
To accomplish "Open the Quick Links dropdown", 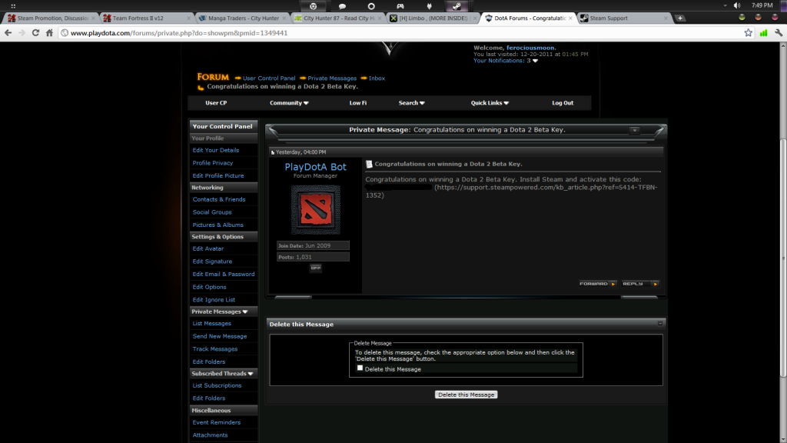I will pos(490,103).
